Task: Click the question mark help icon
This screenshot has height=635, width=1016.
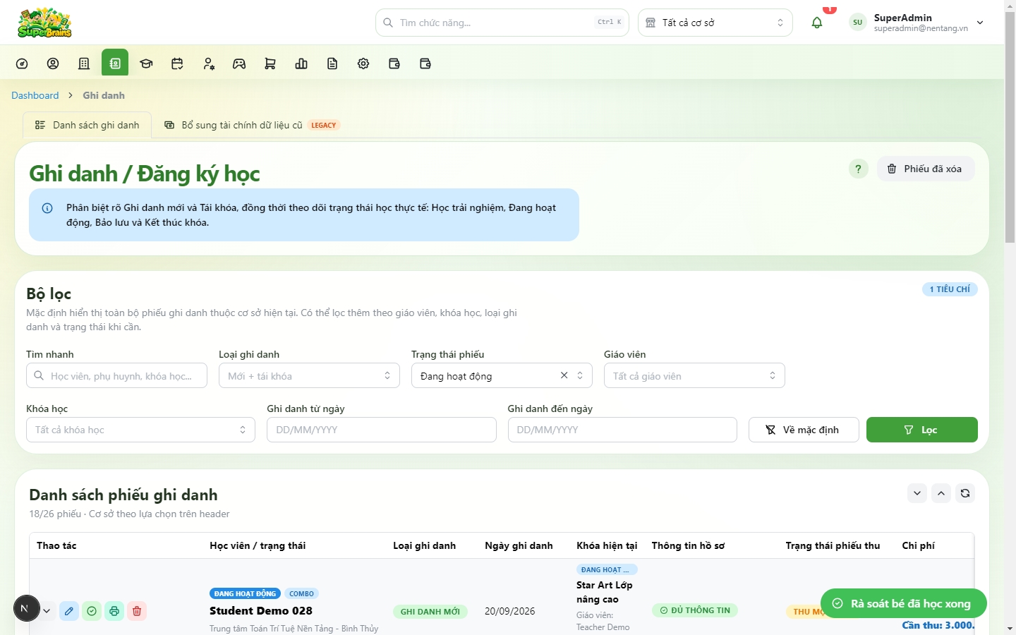Action: click(x=858, y=169)
